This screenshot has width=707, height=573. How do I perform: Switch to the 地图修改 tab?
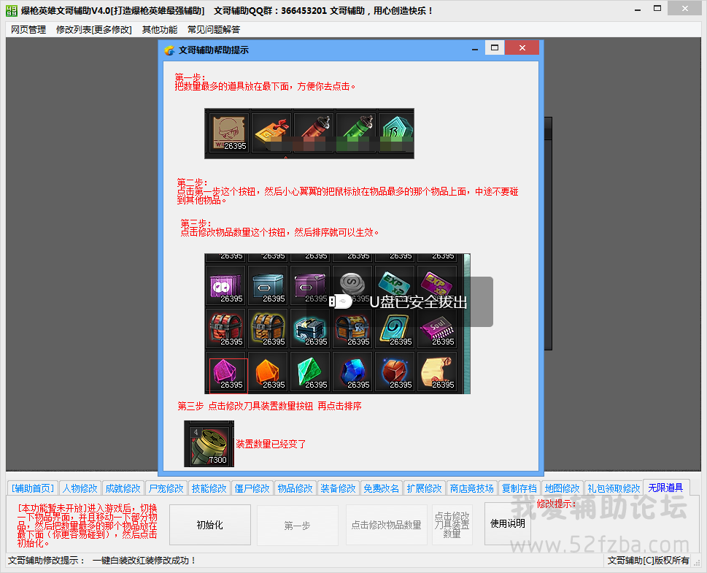pyautogui.click(x=562, y=488)
